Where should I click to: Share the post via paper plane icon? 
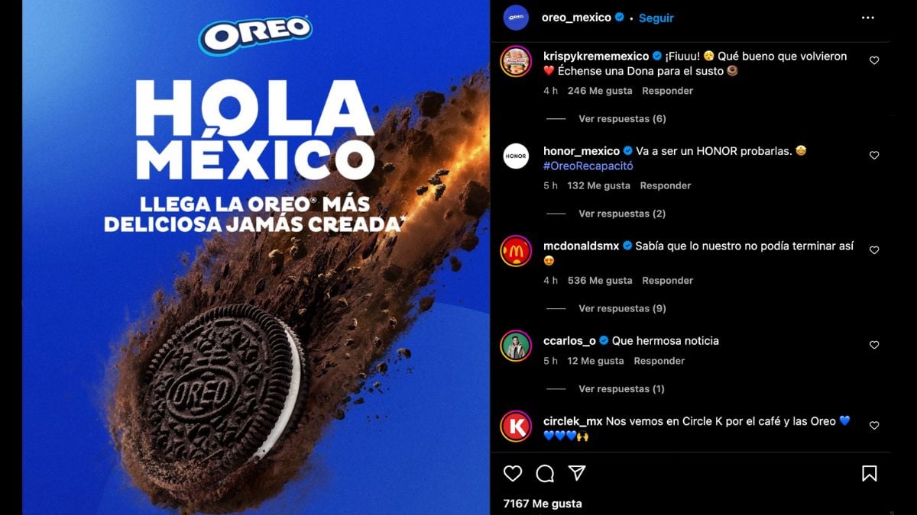[x=577, y=474]
